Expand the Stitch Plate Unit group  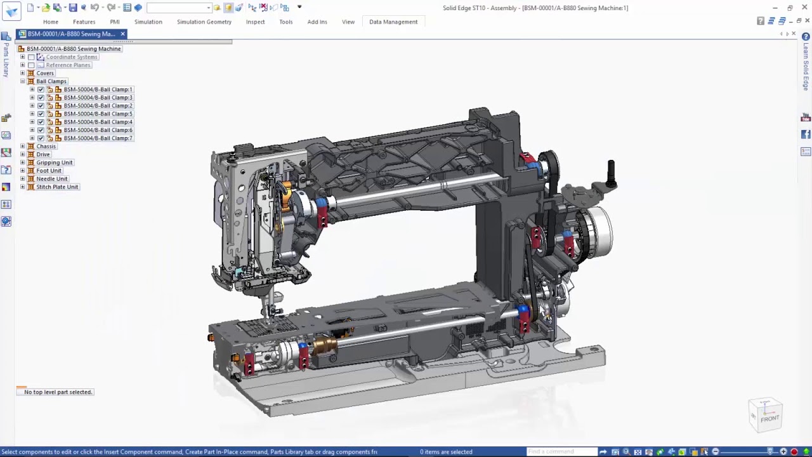coord(22,187)
